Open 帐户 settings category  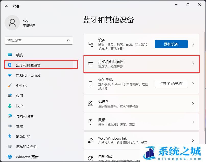[x=39, y=106]
